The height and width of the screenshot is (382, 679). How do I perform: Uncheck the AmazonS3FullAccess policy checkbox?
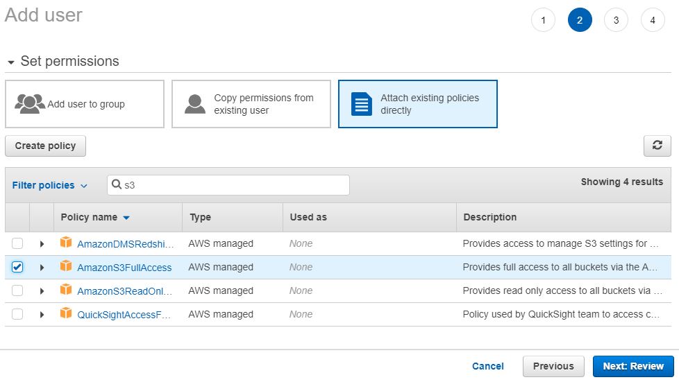coord(17,267)
